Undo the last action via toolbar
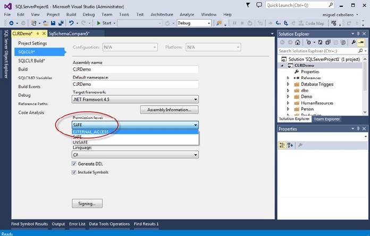 [x=71, y=23]
